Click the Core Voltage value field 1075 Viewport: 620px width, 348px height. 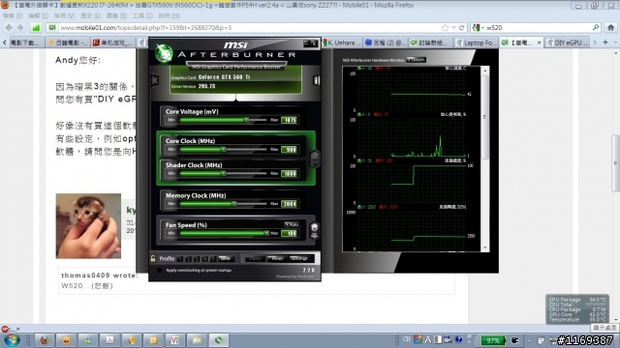pyautogui.click(x=290, y=120)
